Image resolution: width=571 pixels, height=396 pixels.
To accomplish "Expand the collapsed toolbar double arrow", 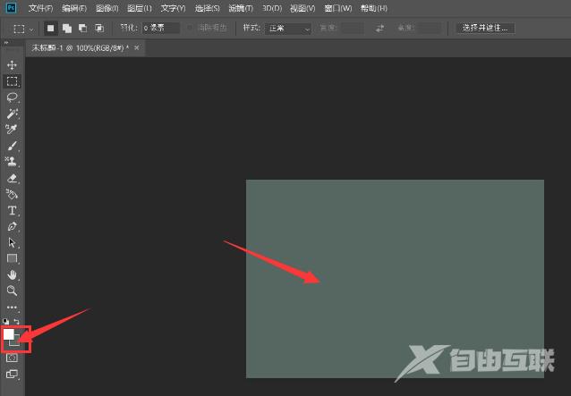I will pos(6,43).
